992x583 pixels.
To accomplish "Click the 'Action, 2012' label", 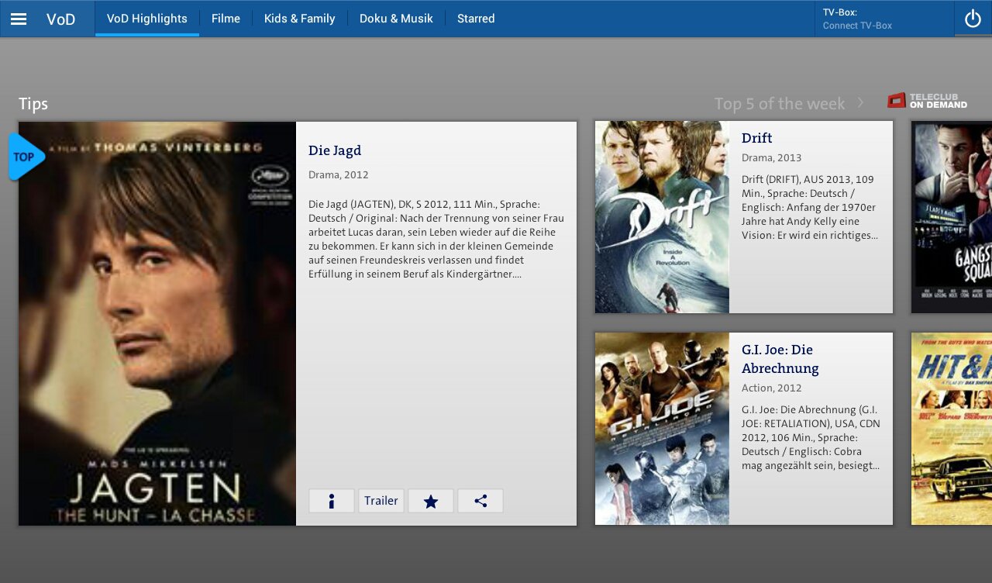I will (772, 388).
